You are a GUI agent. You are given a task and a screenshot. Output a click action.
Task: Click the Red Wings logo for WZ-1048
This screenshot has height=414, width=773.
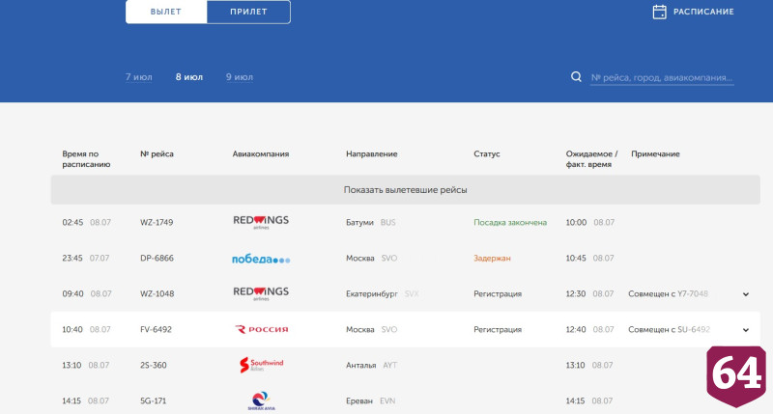pyautogui.click(x=261, y=293)
